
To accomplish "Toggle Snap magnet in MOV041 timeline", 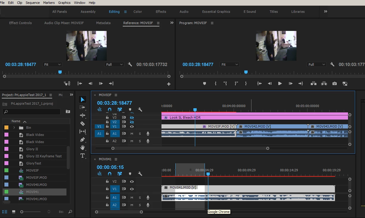I will (110, 174).
